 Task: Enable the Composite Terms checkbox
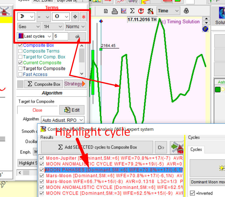coord(20,51)
